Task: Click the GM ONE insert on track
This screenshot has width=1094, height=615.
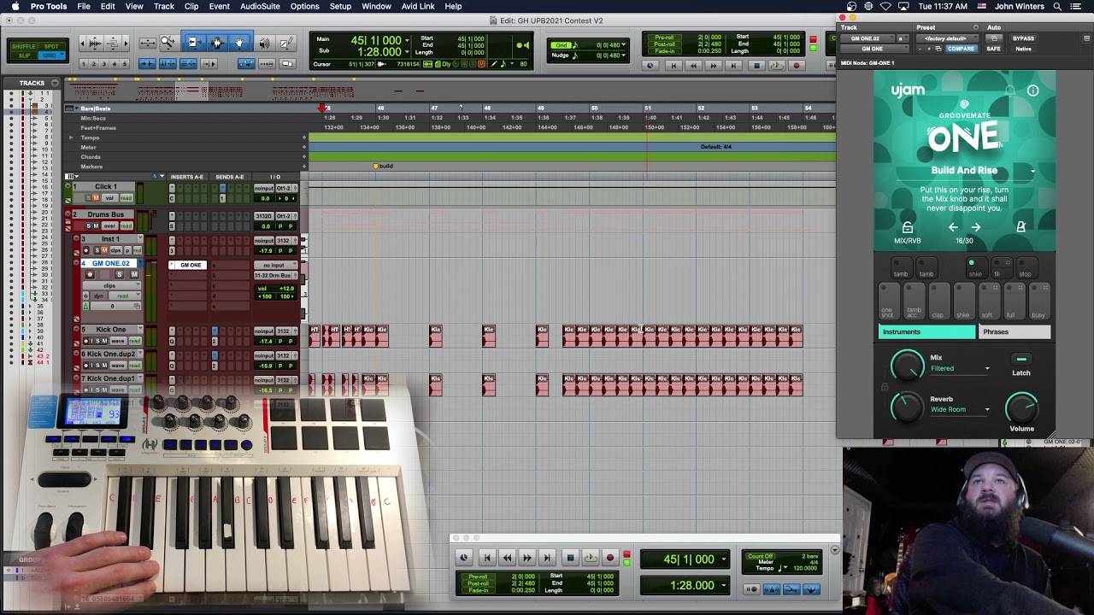Action: point(191,265)
